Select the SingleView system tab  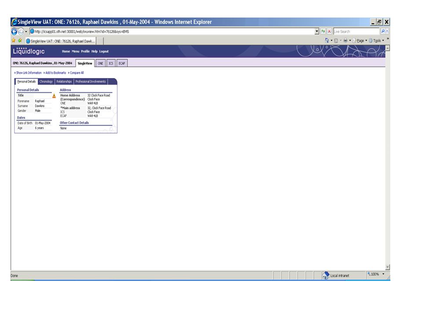click(x=85, y=63)
